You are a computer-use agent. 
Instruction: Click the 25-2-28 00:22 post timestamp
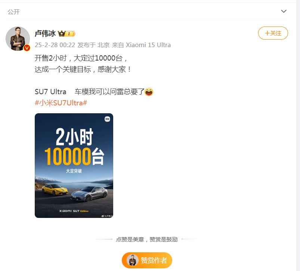[x=55, y=45]
